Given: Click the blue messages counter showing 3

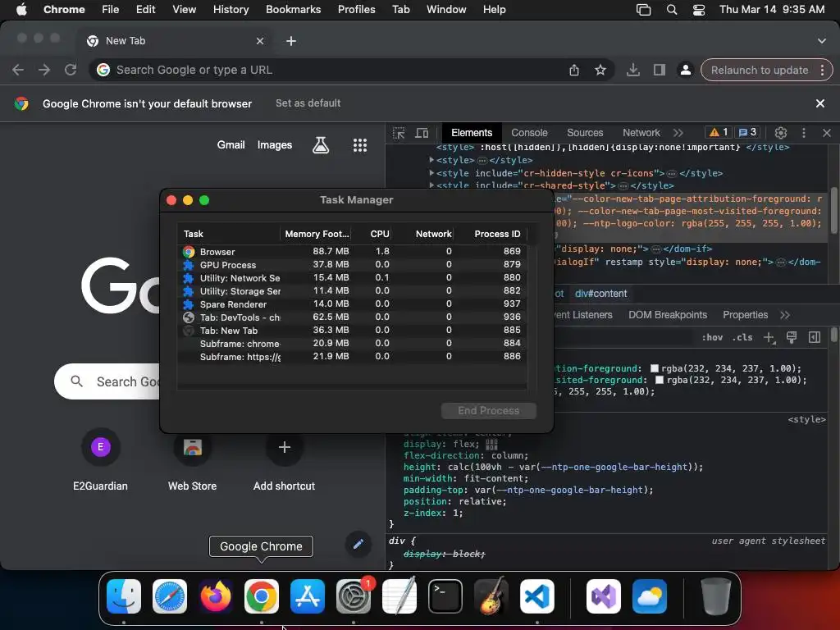Looking at the screenshot, I should click(747, 132).
